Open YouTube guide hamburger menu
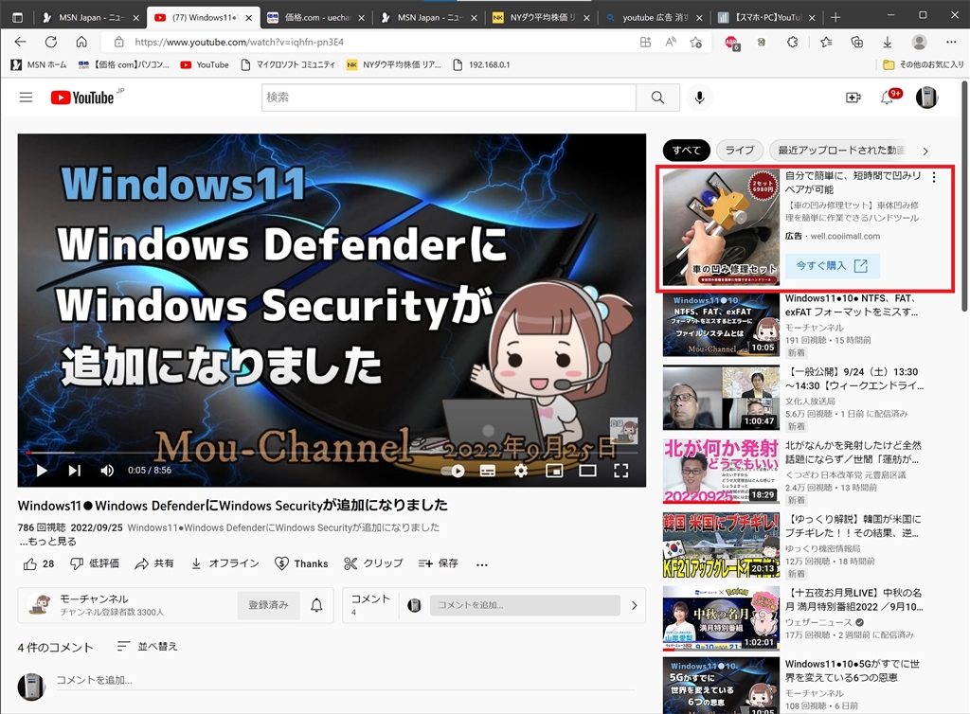Image resolution: width=970 pixels, height=714 pixels. [26, 98]
